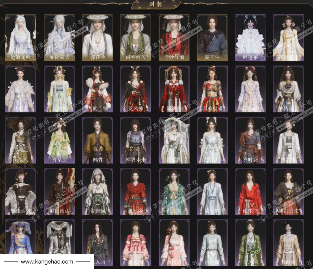
Task: Choose the 葬花吟 outfit with straw hat
Action: coord(98,38)
